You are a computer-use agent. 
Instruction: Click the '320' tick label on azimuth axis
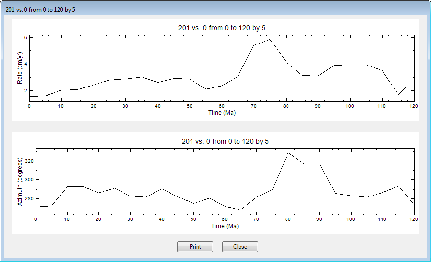click(29, 161)
